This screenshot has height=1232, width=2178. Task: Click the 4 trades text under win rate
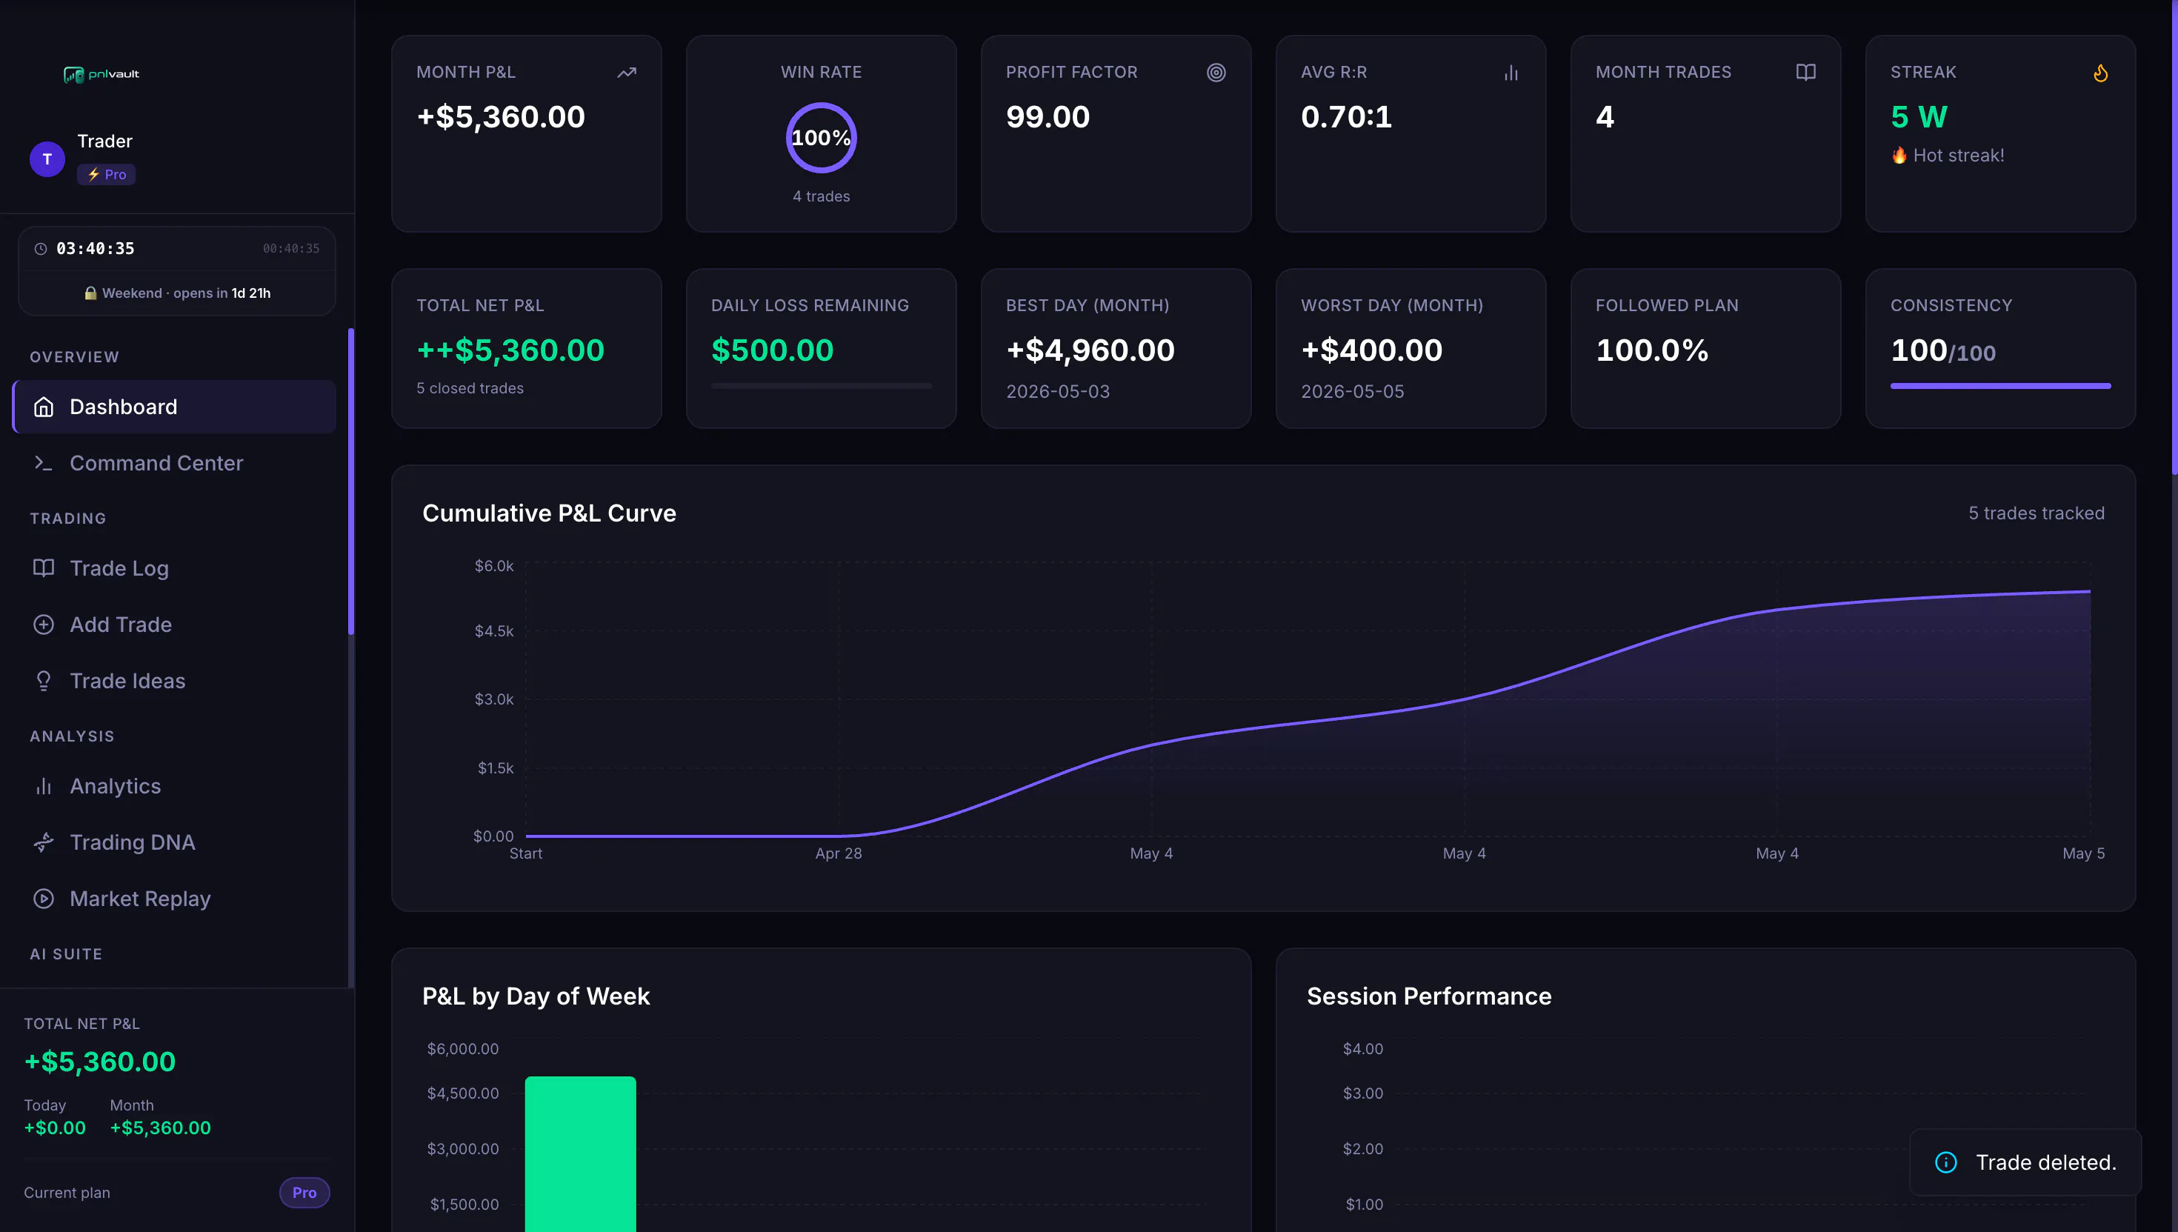click(822, 196)
